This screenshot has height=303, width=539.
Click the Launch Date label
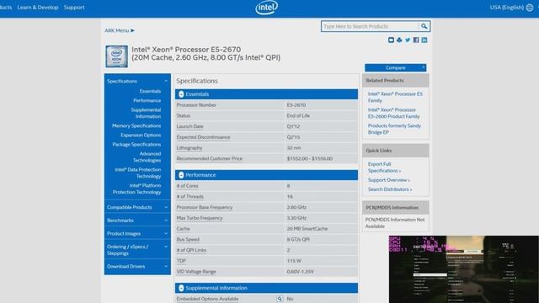189,126
